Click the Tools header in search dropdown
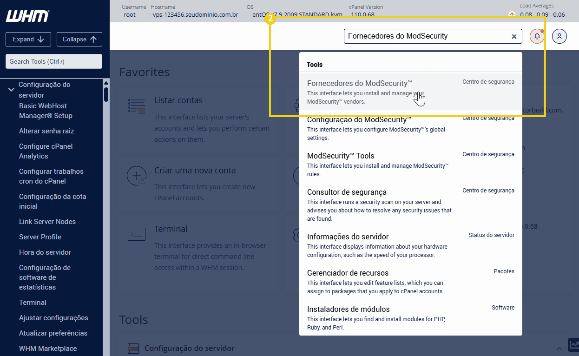This screenshot has height=356, width=579. click(315, 65)
